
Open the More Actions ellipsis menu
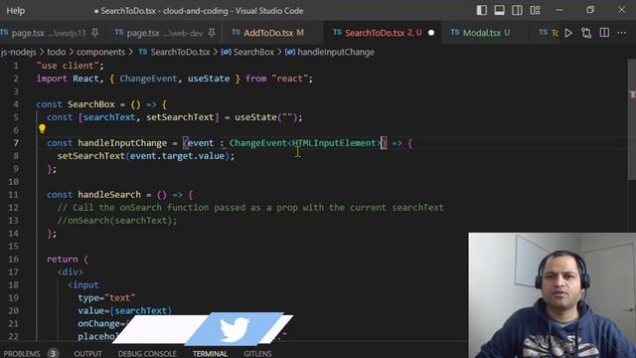coord(621,33)
